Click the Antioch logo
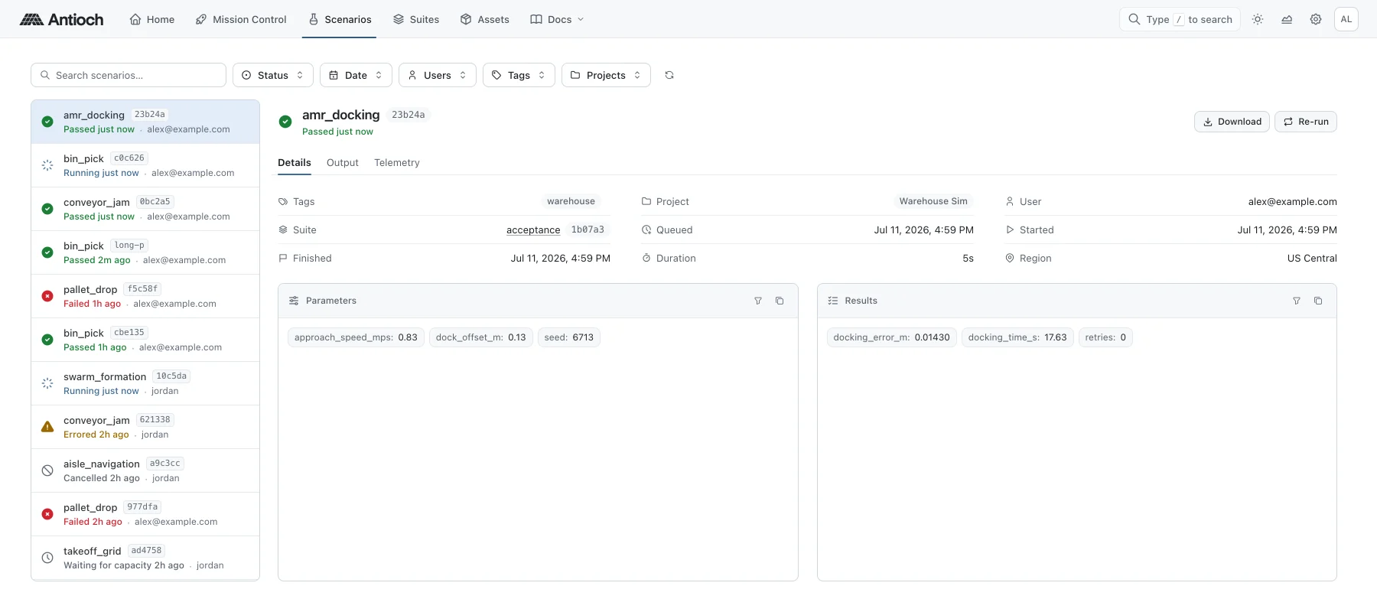The width and height of the screenshot is (1377, 612). point(62,19)
